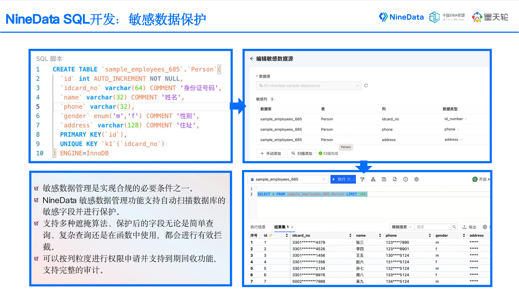Click the ENGINE=InnoDB line in the SQL script
The width and height of the screenshot is (519, 292).
coord(84,153)
